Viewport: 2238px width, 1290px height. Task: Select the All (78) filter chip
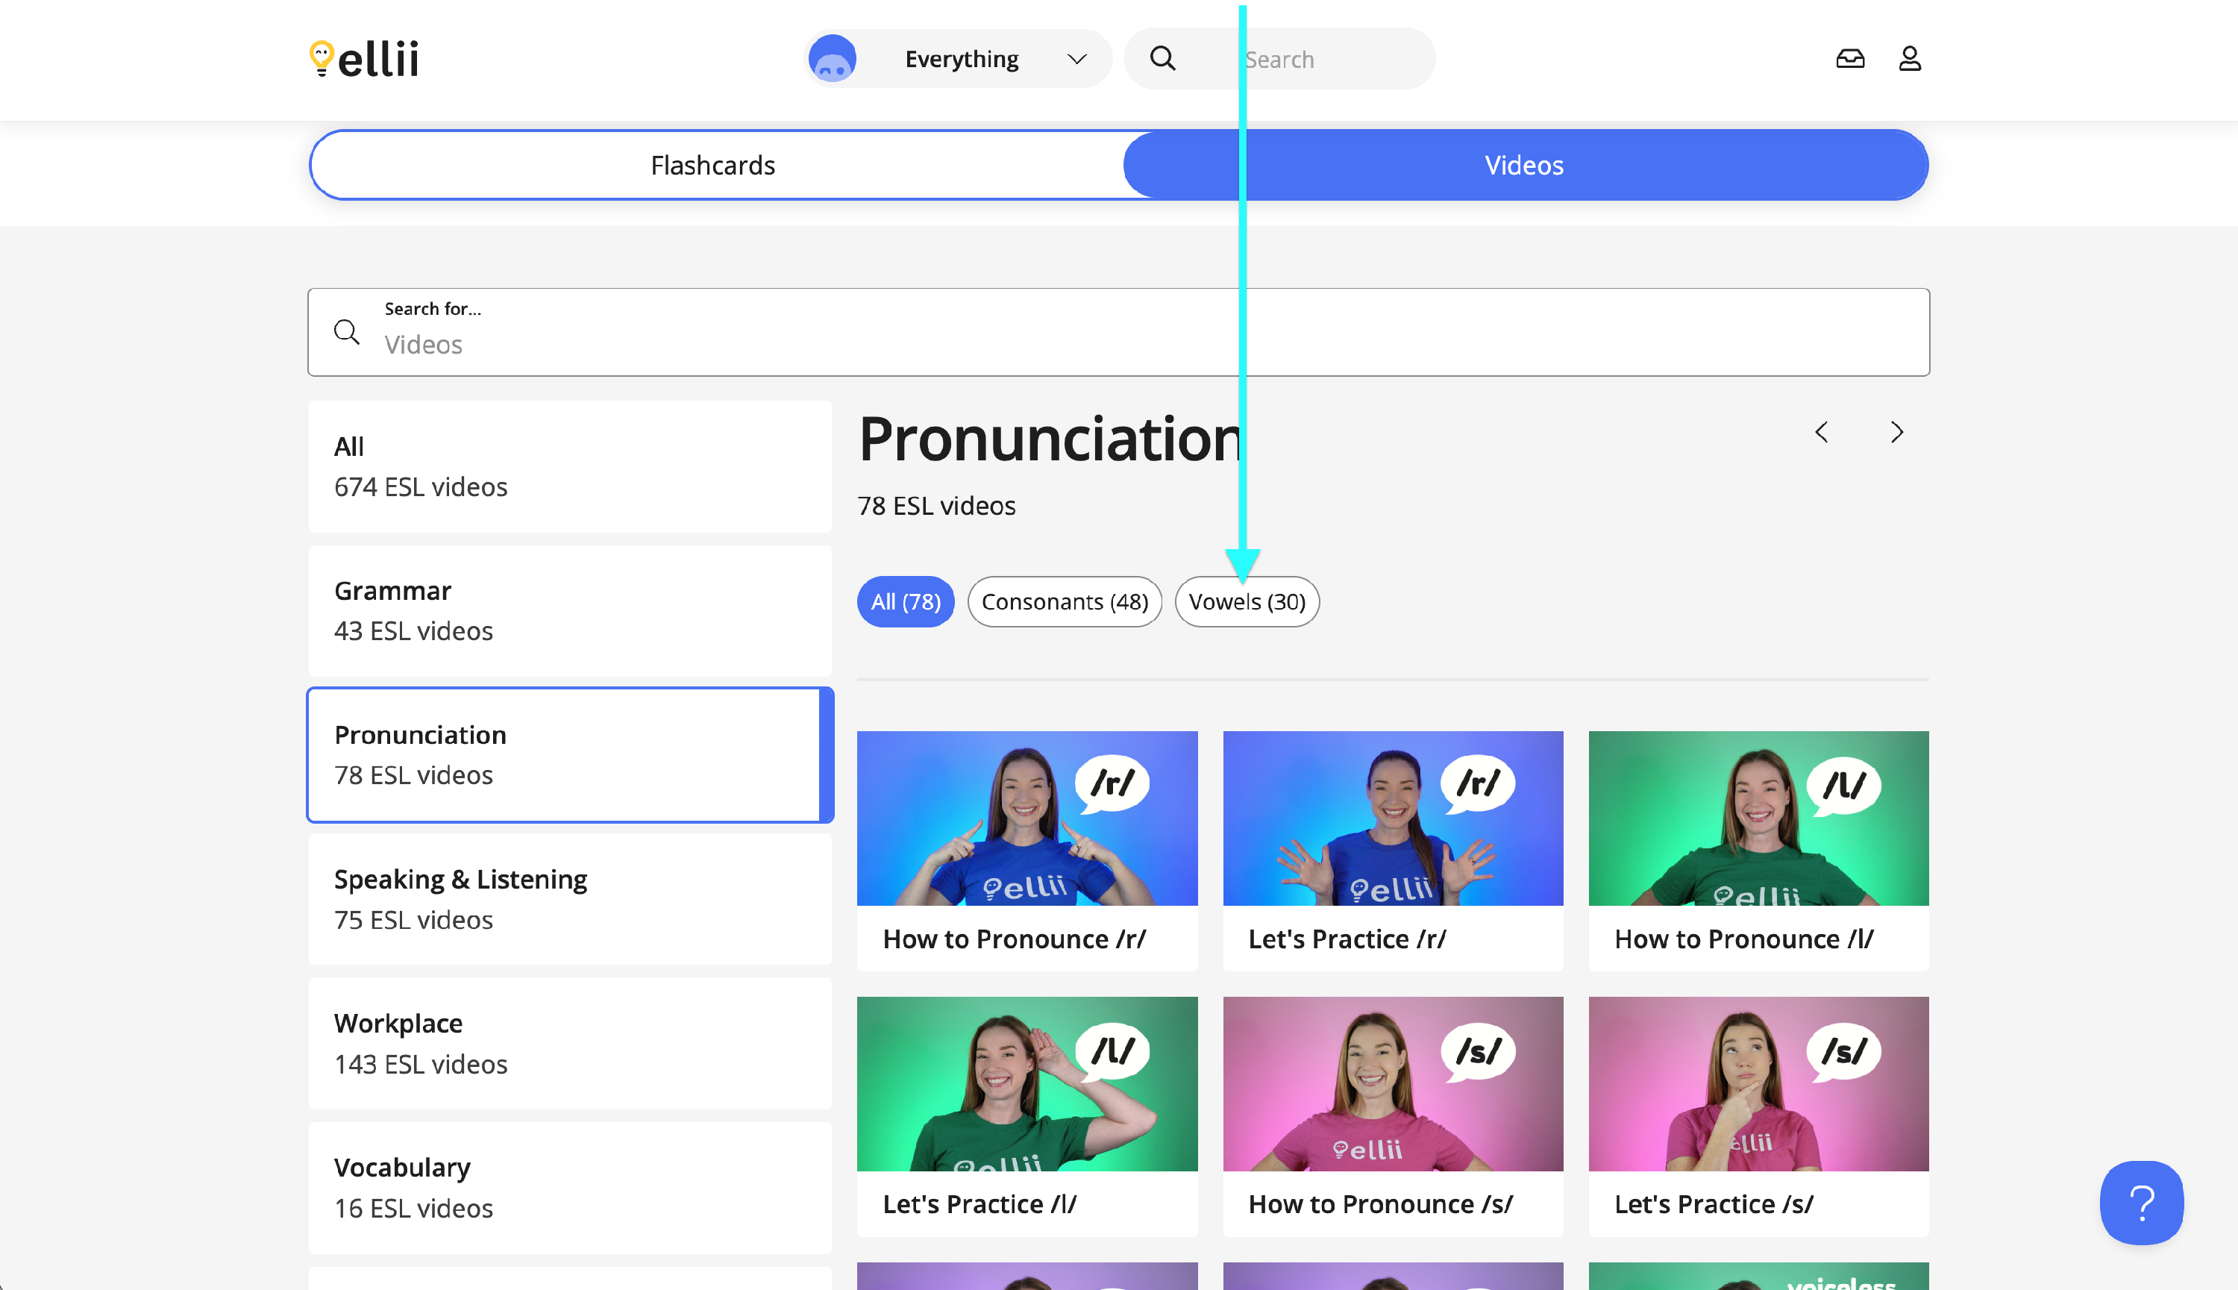904,601
